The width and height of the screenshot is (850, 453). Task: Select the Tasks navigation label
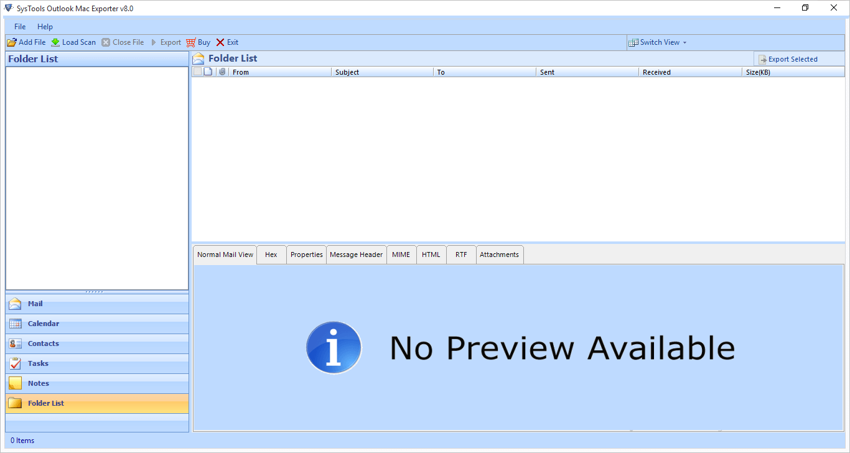[38, 363]
